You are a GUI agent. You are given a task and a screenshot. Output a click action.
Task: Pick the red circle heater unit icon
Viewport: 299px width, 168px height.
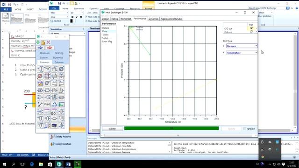pos(40,76)
